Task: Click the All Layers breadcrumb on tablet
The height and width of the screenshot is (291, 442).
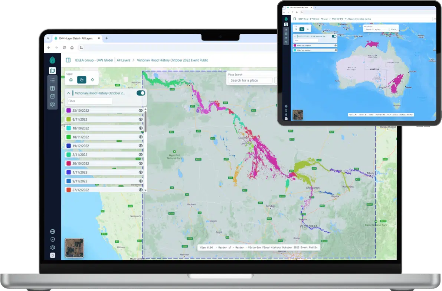Action: (324, 19)
